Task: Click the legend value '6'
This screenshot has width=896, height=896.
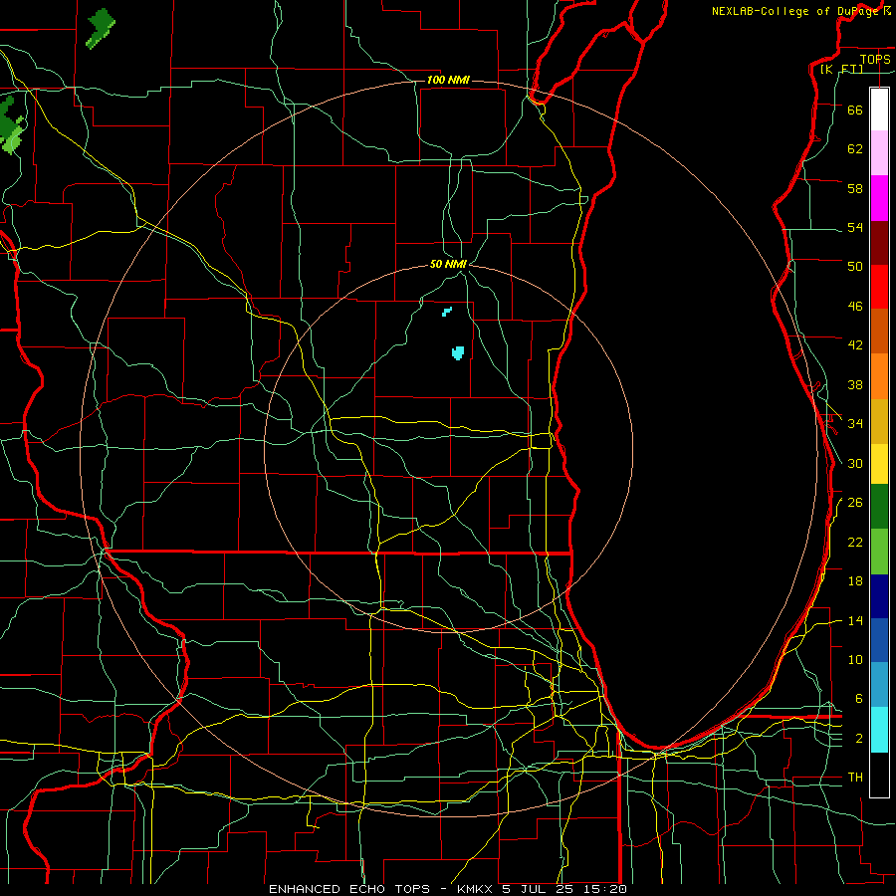Action: click(859, 698)
